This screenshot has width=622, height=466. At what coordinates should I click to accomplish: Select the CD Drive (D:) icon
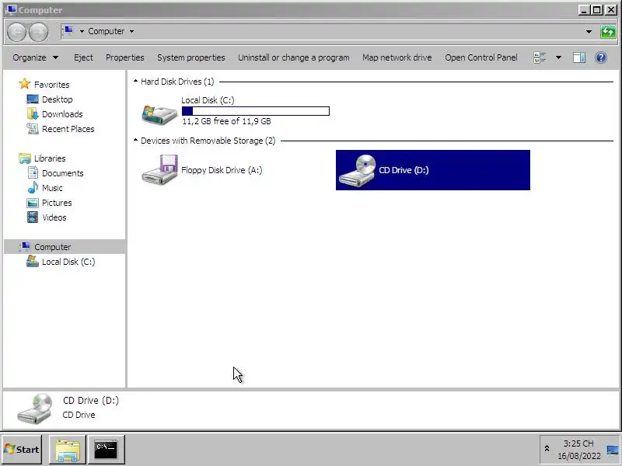click(357, 170)
